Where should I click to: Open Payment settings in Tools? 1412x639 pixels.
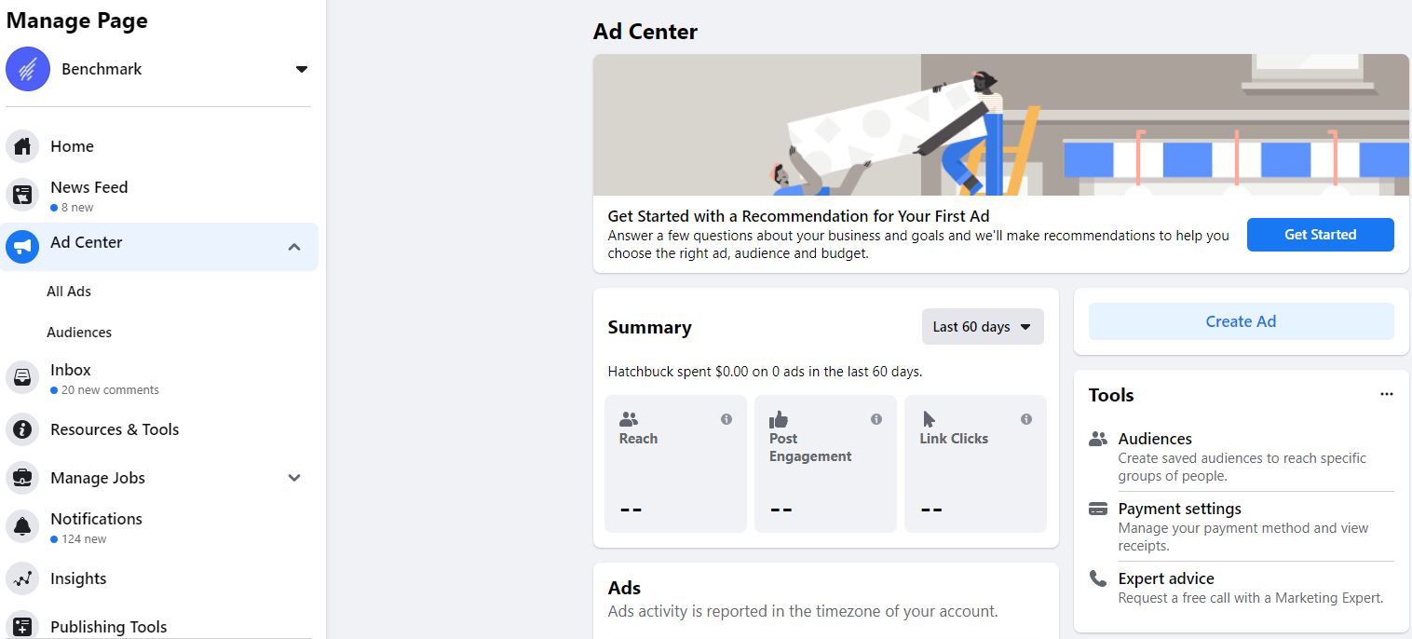[1179, 509]
